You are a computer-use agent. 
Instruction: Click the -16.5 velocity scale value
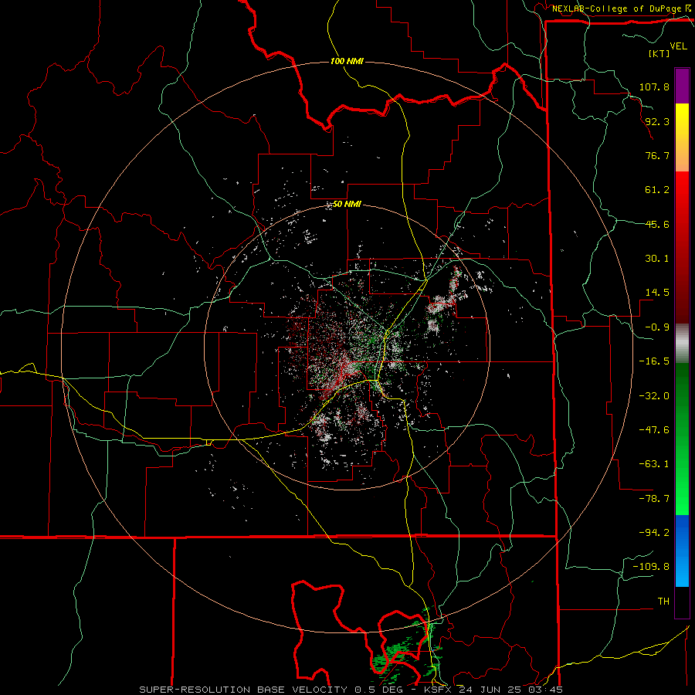[654, 361]
